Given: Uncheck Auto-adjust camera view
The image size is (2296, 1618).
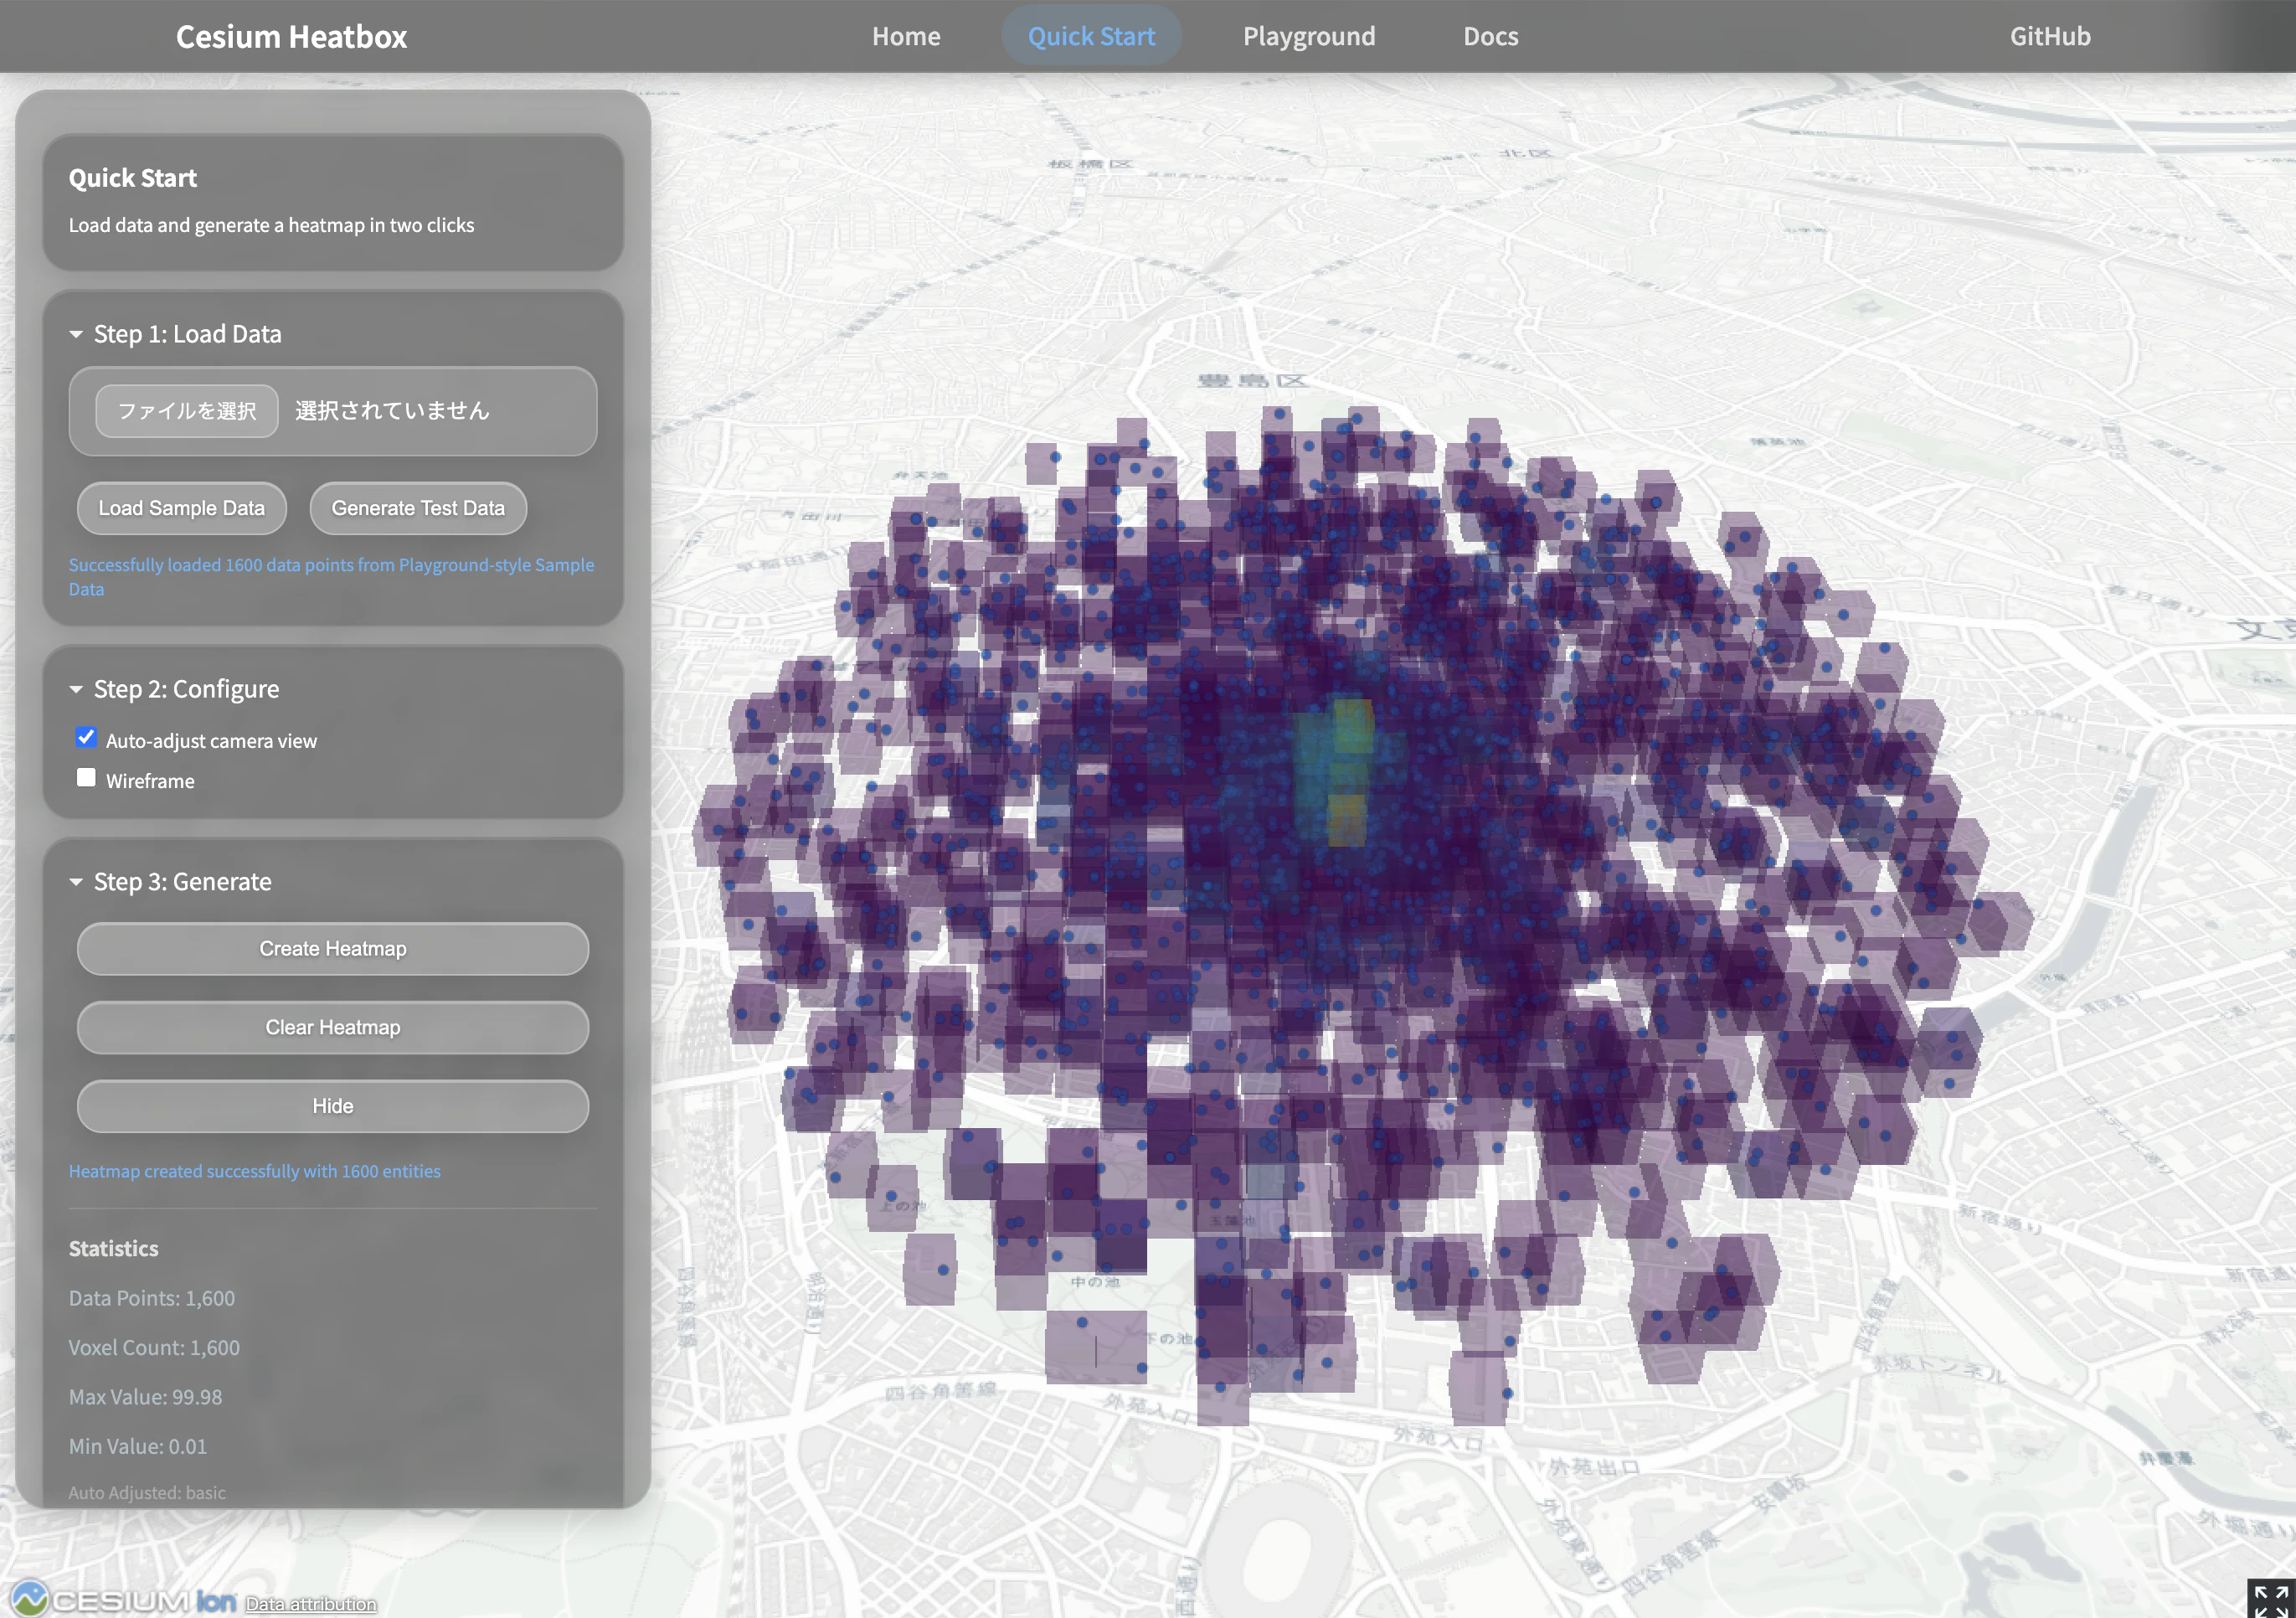Looking at the screenshot, I should [x=86, y=738].
